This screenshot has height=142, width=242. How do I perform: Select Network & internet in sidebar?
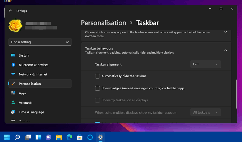(x=33, y=74)
